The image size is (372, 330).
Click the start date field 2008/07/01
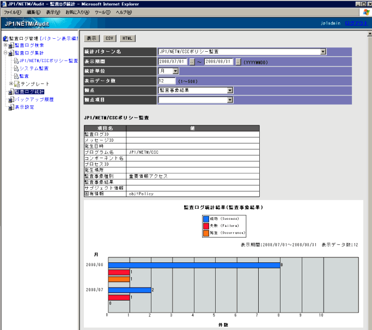coord(173,62)
